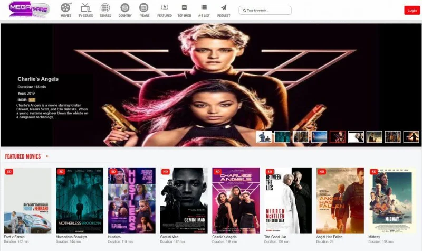Click the HD badge on Angel Has Fallen
The width and height of the screenshot is (422, 251).
322,171
